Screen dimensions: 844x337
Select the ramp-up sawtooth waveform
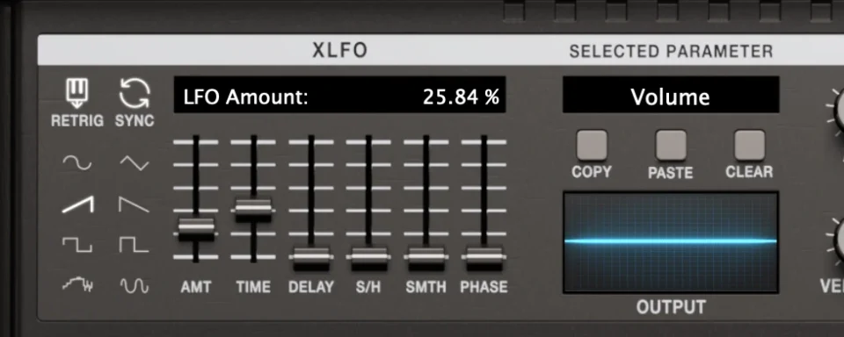tap(77, 204)
